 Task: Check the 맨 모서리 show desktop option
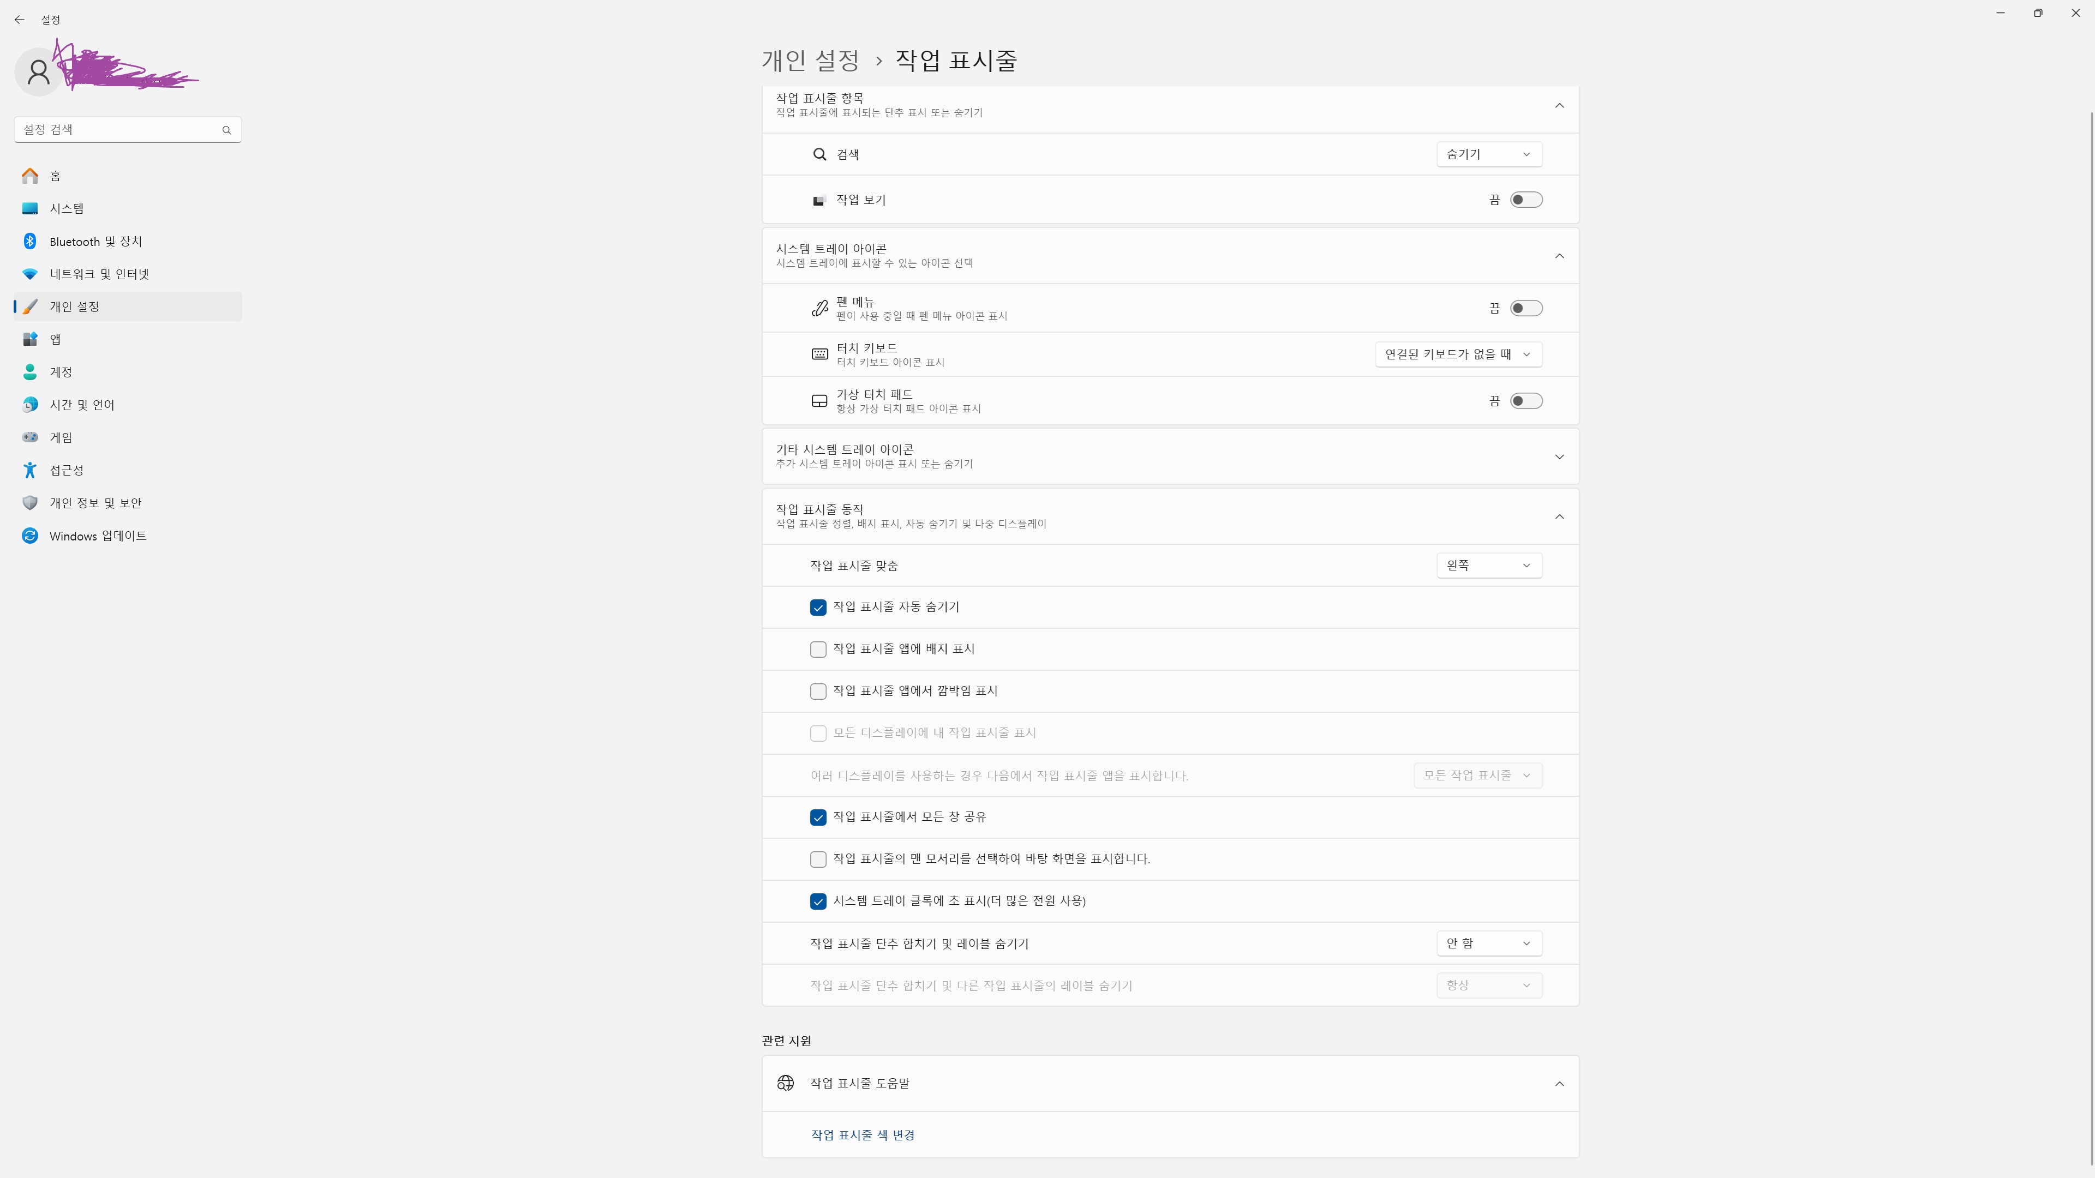pyautogui.click(x=818, y=860)
